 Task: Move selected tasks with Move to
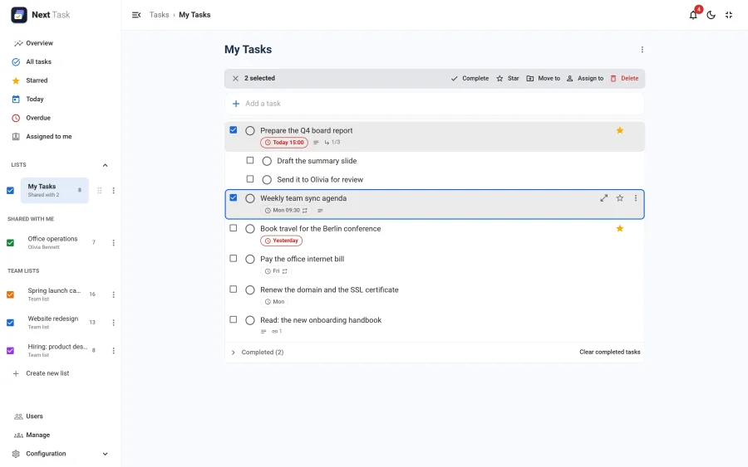tap(543, 78)
